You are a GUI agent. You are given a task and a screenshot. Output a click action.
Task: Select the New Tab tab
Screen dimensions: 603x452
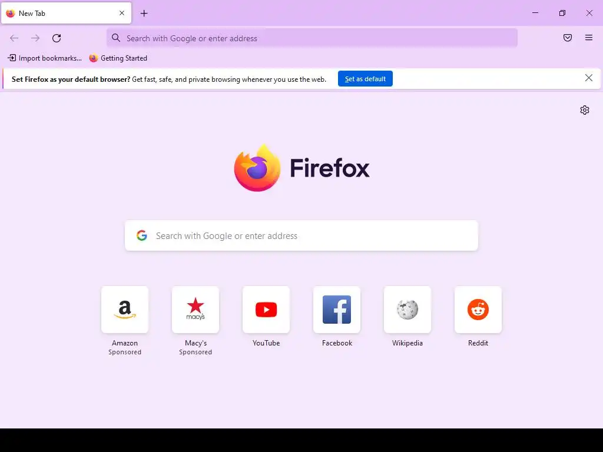[66, 13]
